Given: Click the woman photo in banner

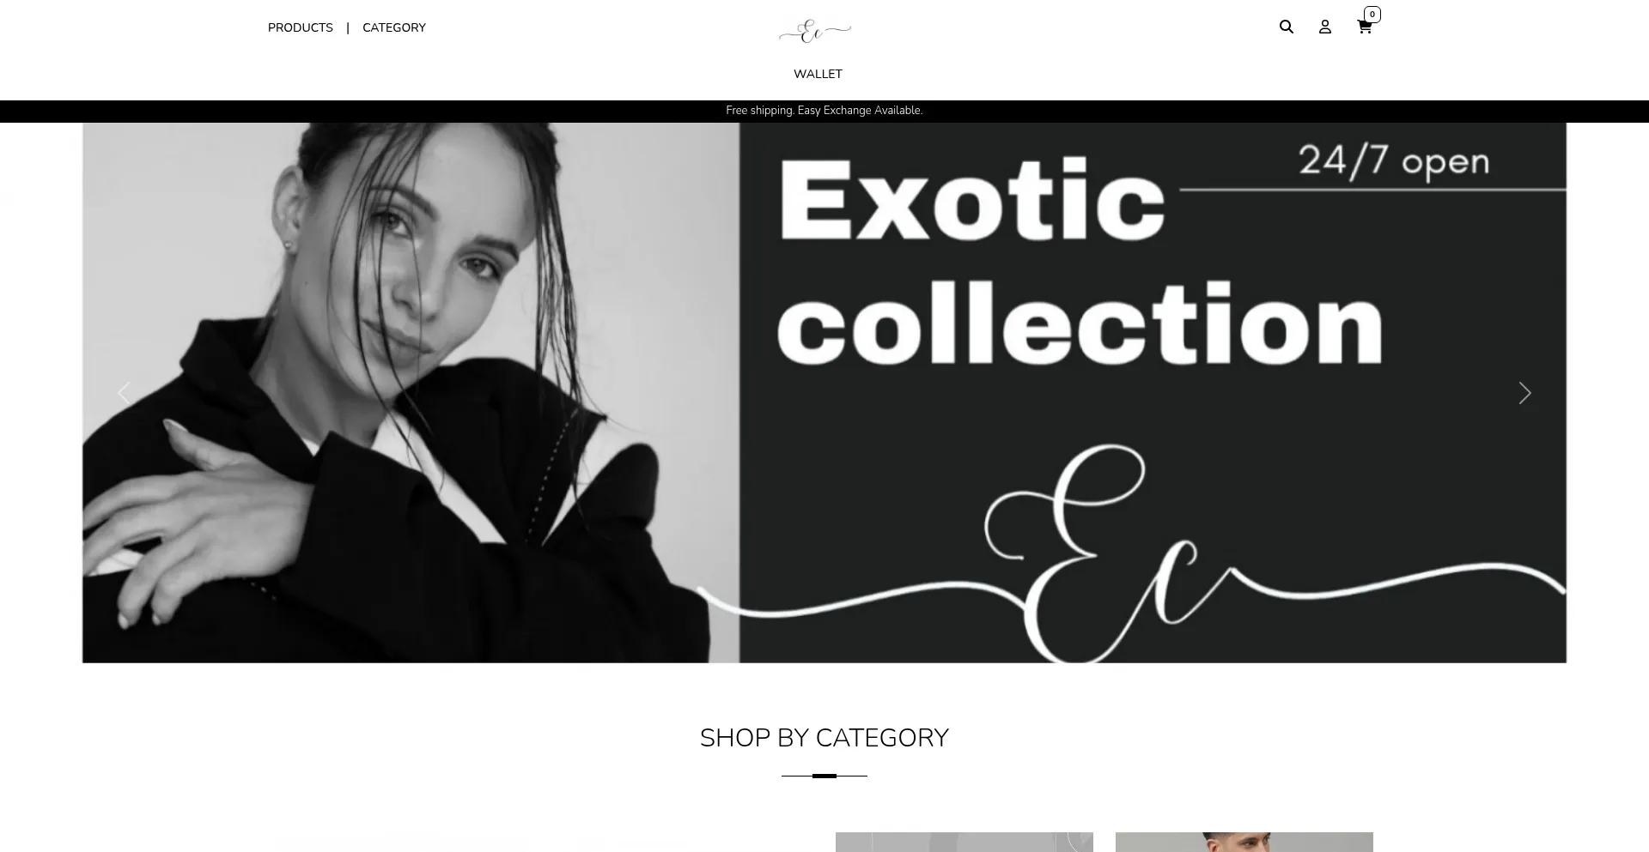Looking at the screenshot, I should pos(411,392).
